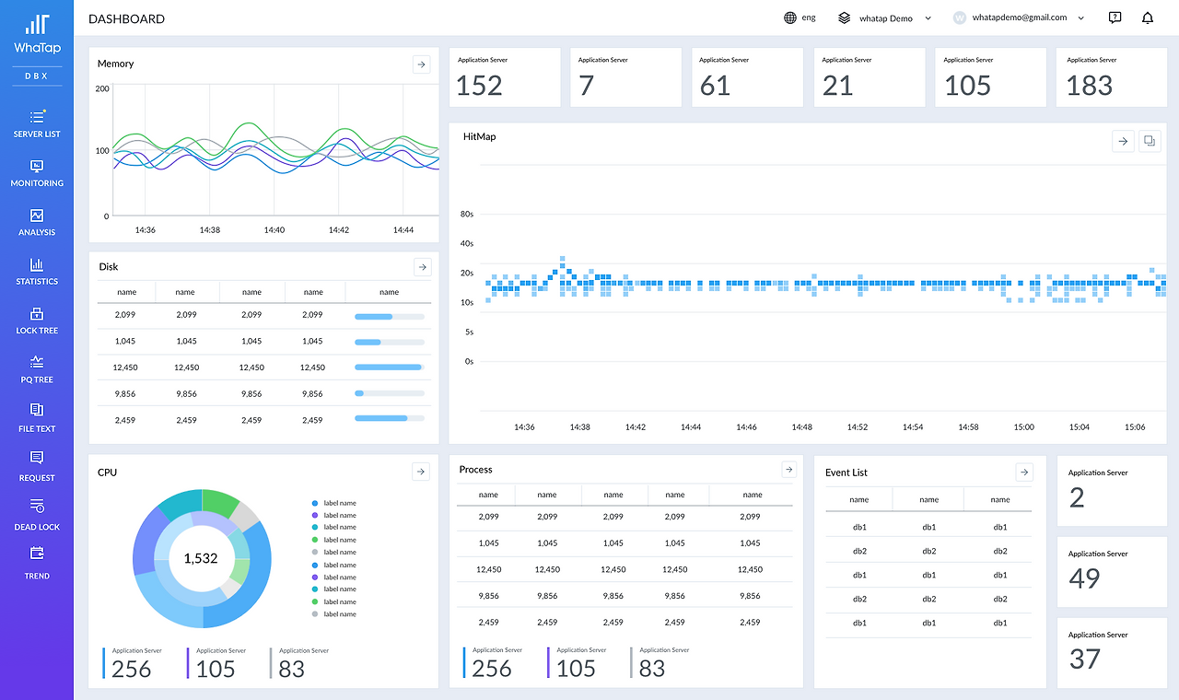
Task: Open the Statistics sidebar icon
Action: [37, 266]
